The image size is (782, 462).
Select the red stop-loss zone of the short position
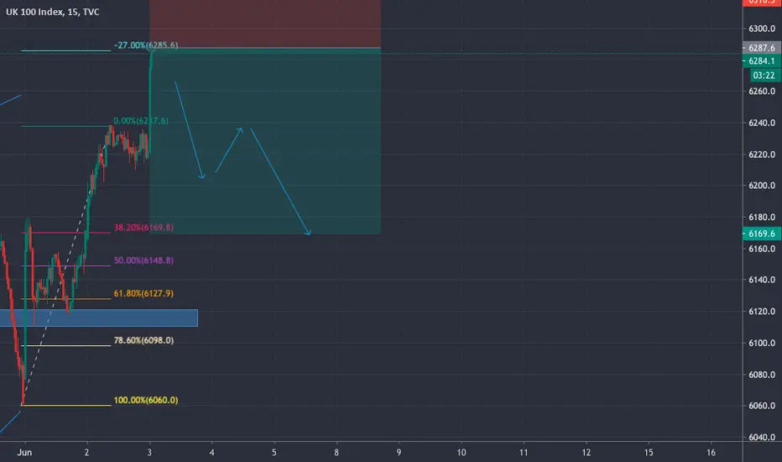click(265, 24)
